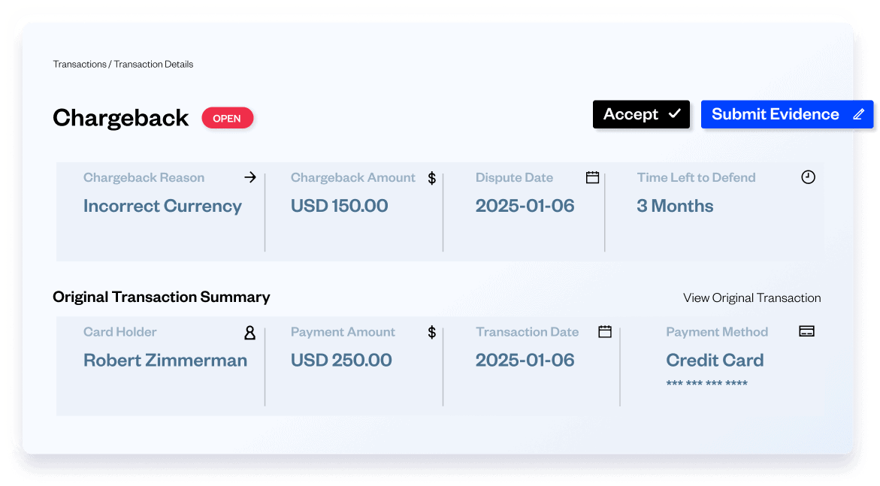Go to the Transactions breadcrumb
Viewport: 880px width, 486px height.
pyautogui.click(x=80, y=64)
